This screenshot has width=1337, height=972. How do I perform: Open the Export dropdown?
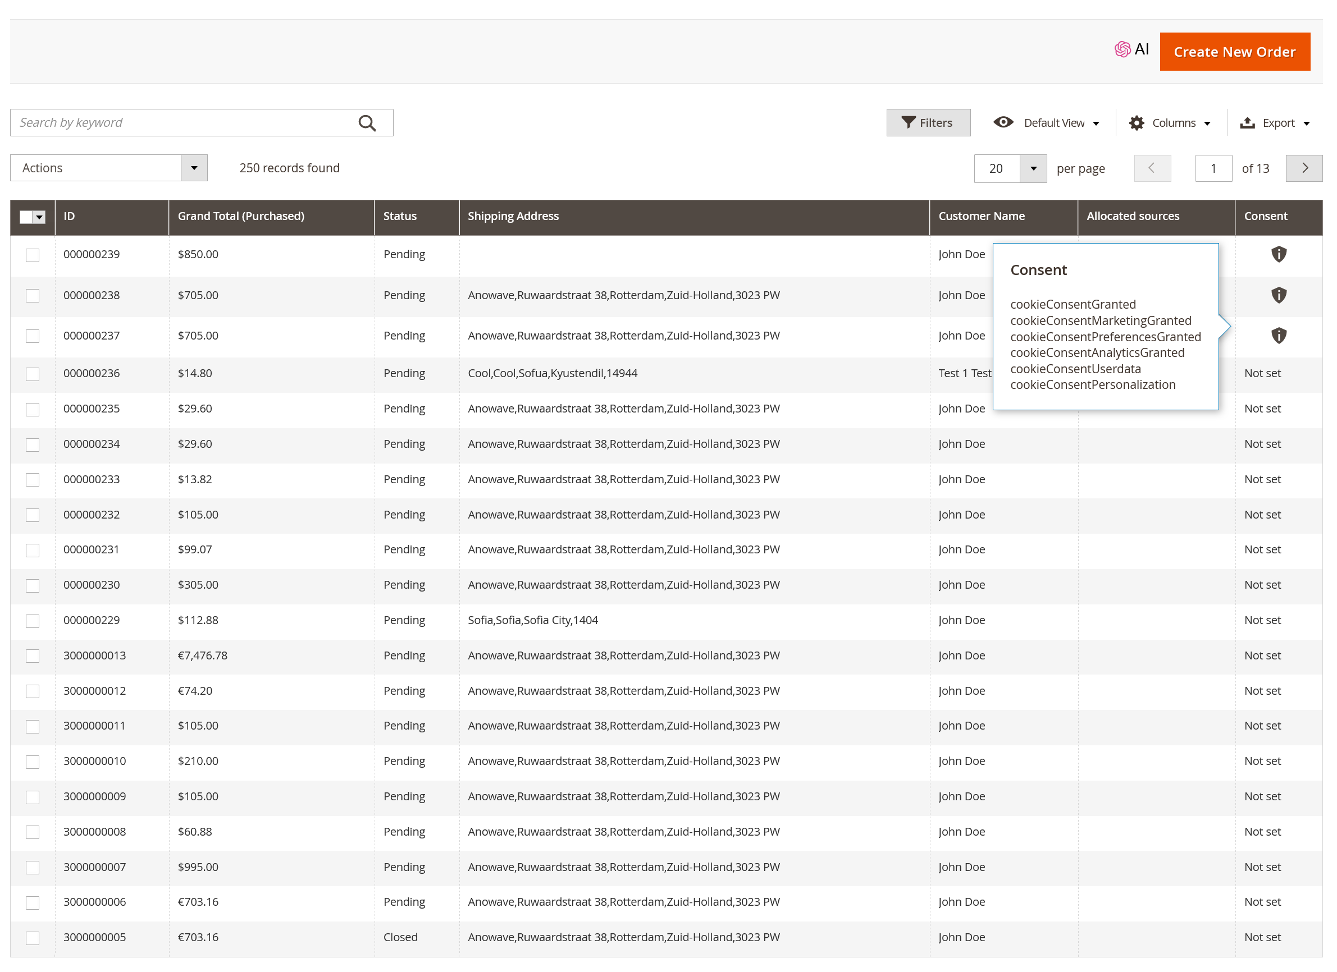[1275, 122]
